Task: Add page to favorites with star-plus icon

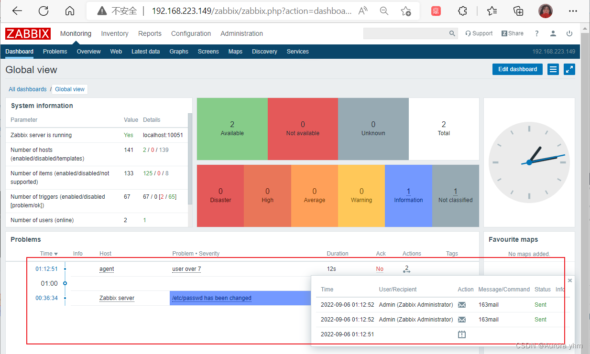Action: [x=406, y=11]
